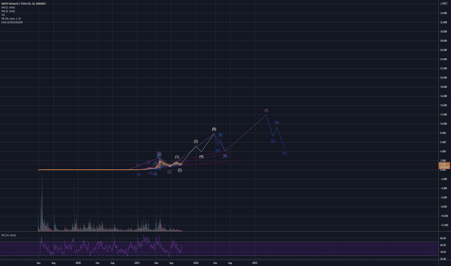Click the 2021 label on time axis

[x=137, y=263]
